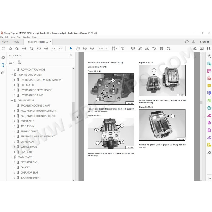Open the page thumbnails panel
The height and width of the screenshot is (212, 212).
tap(3, 58)
